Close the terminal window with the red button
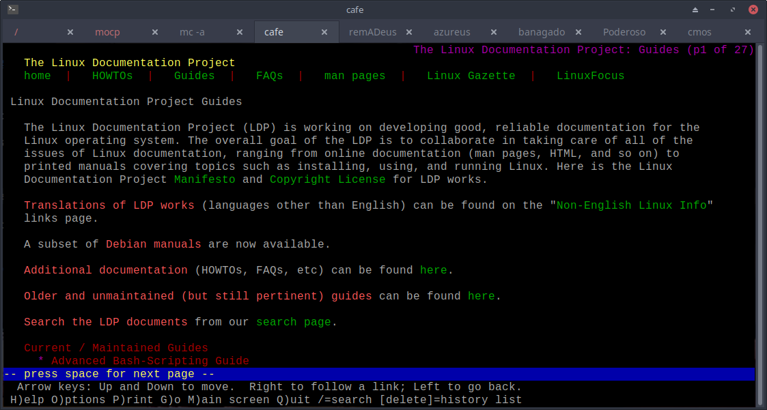Viewport: 767px width, 410px height. tap(753, 10)
